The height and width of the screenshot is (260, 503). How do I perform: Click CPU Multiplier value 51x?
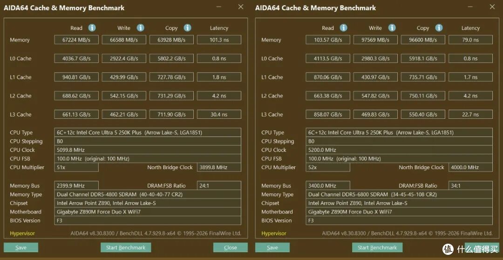coord(76,167)
